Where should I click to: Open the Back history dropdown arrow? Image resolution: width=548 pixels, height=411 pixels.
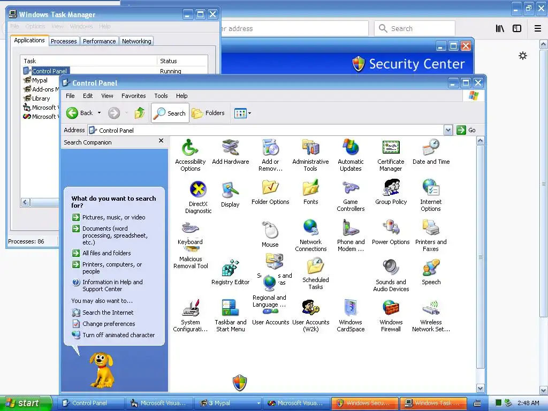[99, 113]
